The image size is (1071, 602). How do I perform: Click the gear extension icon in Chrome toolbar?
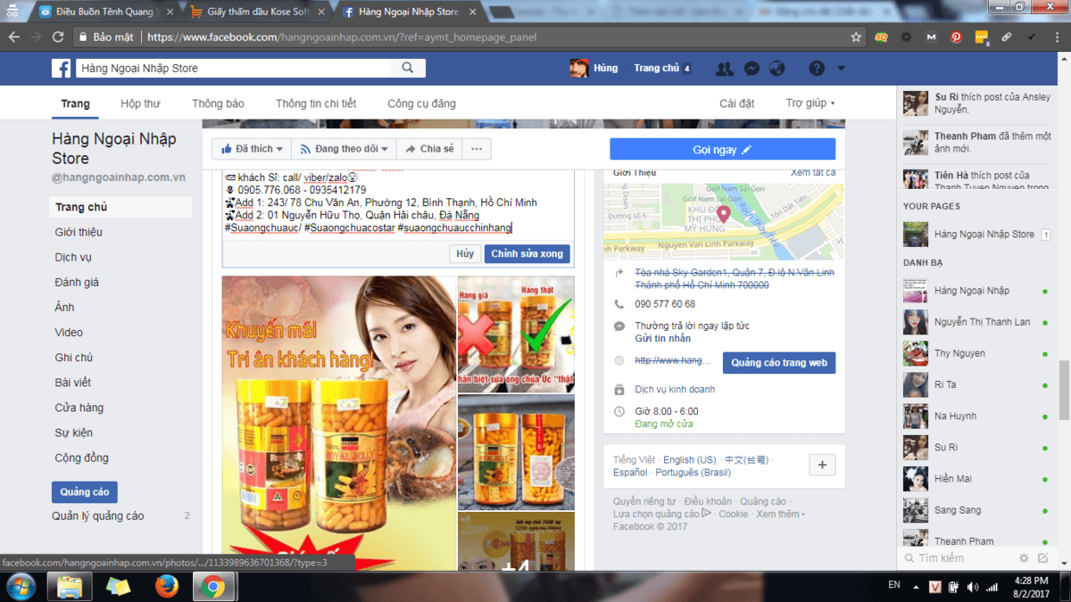(x=907, y=37)
